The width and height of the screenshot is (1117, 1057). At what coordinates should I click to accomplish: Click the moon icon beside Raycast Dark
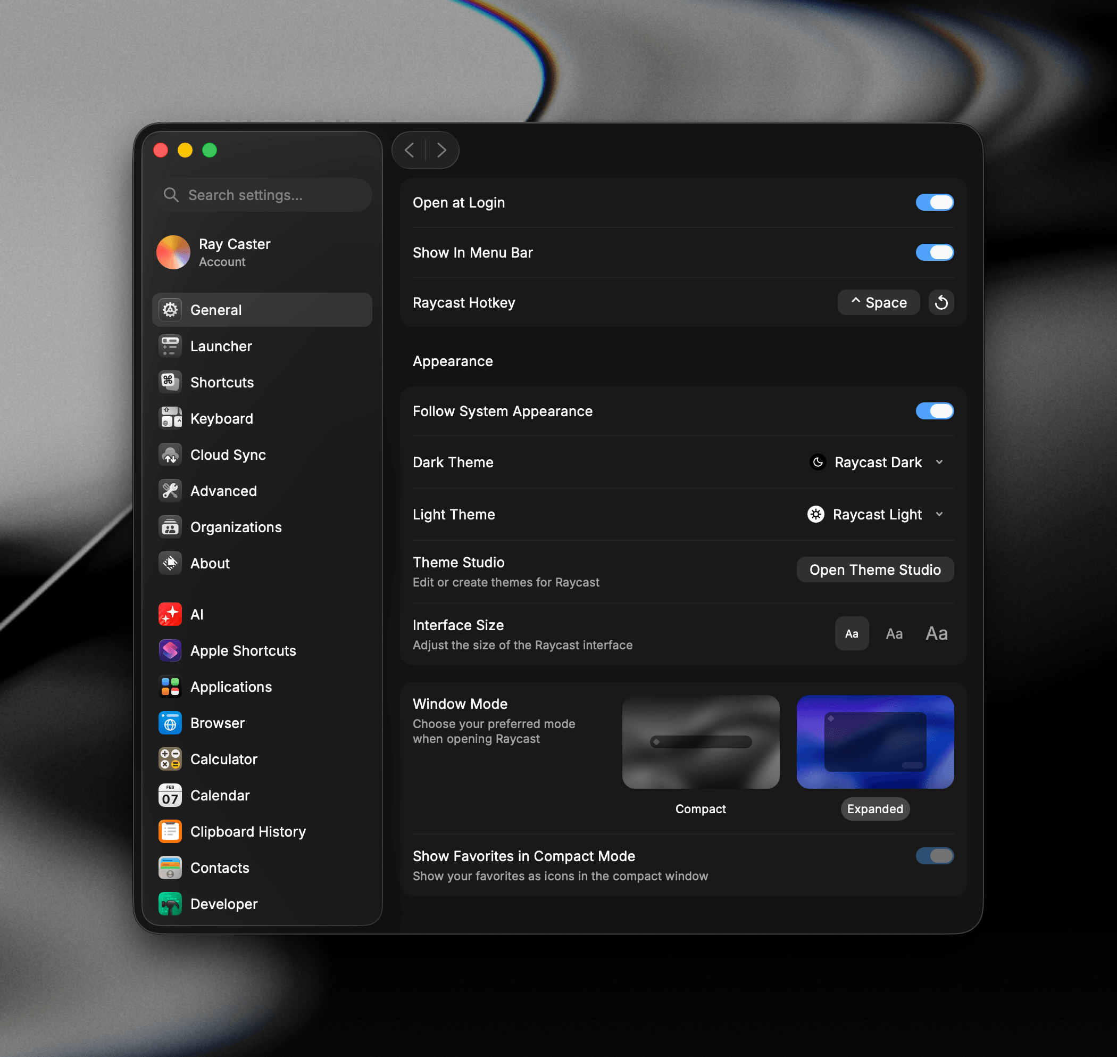818,462
